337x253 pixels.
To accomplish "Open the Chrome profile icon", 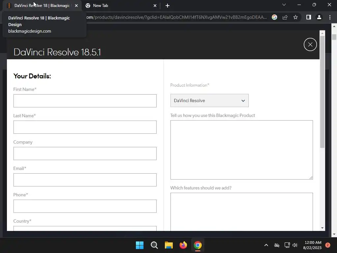I will click(x=319, y=17).
